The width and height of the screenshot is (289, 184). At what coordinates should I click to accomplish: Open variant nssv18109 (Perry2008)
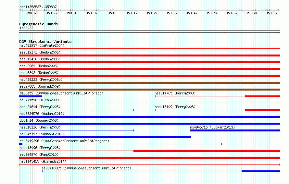pos(175,107)
